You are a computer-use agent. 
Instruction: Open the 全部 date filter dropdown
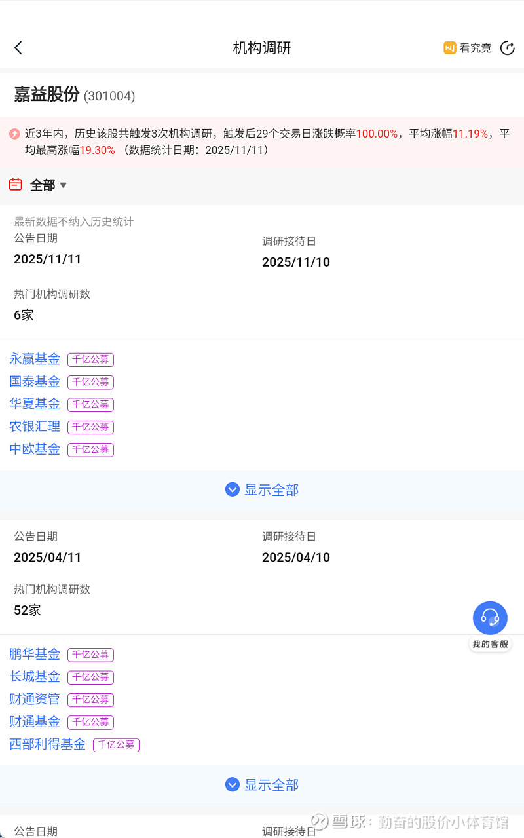(48, 185)
